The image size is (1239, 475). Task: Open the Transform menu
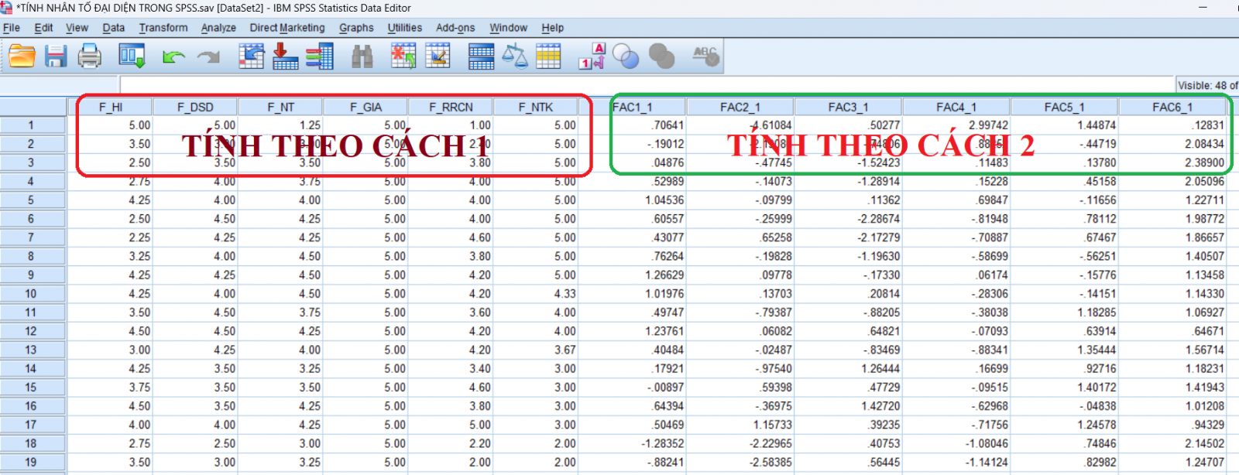click(x=163, y=28)
